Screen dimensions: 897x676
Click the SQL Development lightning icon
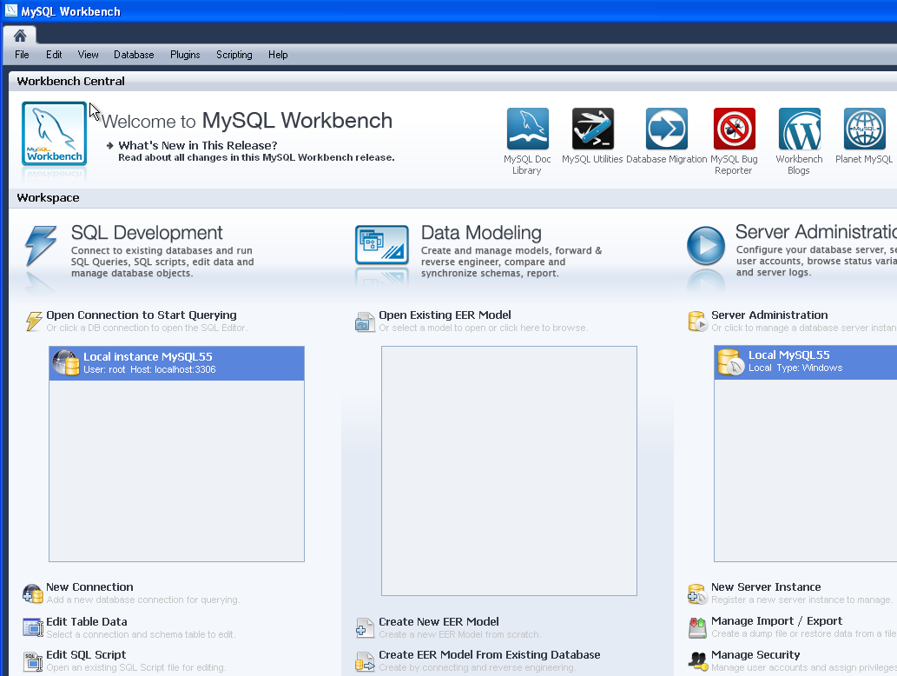point(42,246)
